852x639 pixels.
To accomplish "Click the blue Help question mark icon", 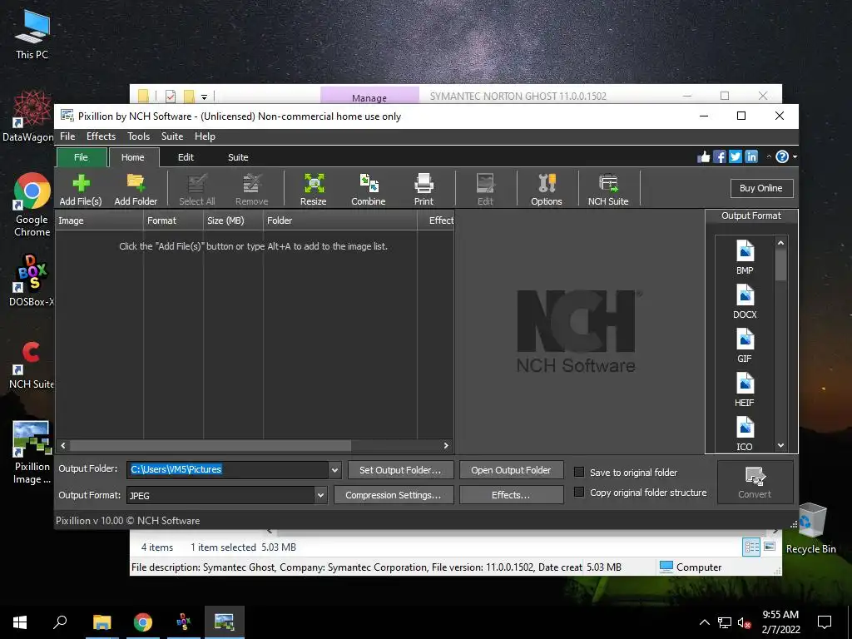I will coord(782,157).
